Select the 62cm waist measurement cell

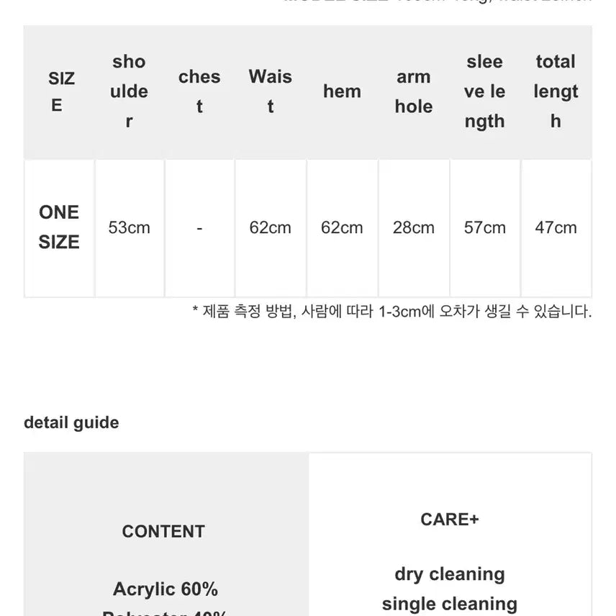(271, 227)
